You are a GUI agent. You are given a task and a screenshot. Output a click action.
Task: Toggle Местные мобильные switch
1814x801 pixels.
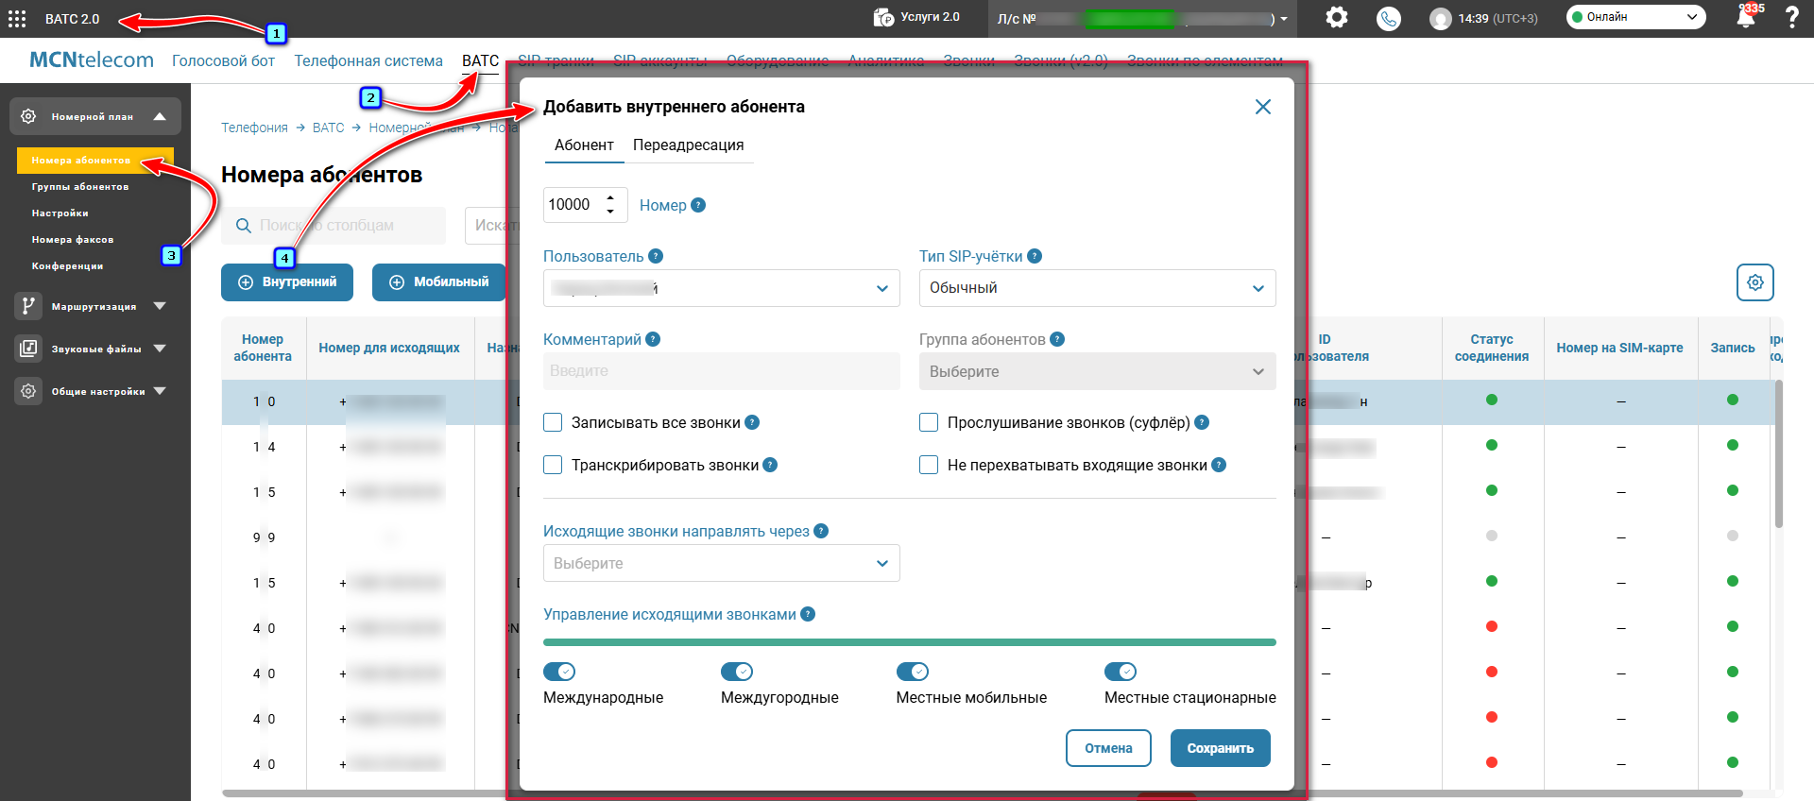pyautogui.click(x=913, y=672)
